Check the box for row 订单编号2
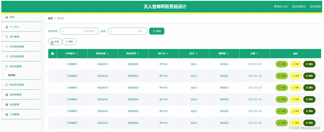The width and height of the screenshot is (324, 132). (x=52, y=76)
